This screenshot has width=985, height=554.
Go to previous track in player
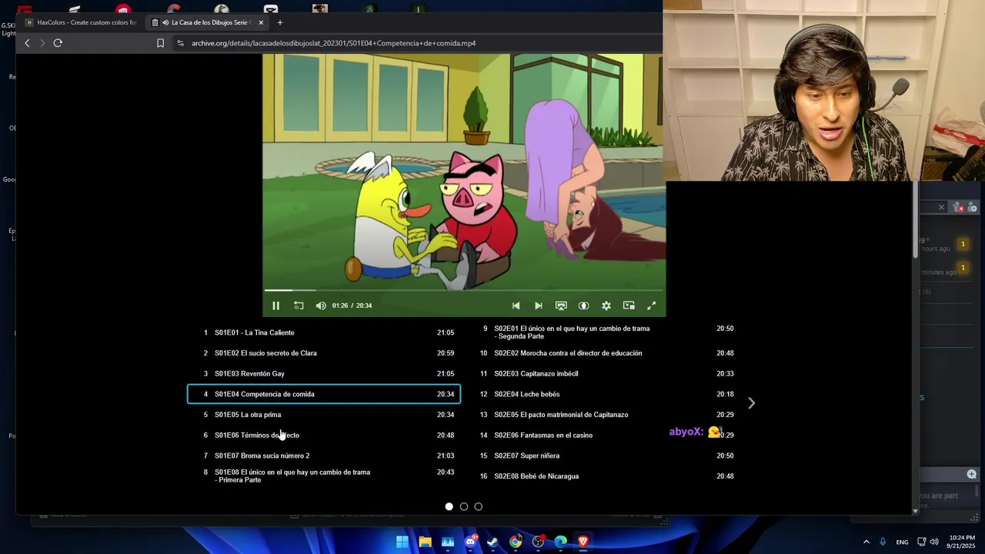(516, 305)
